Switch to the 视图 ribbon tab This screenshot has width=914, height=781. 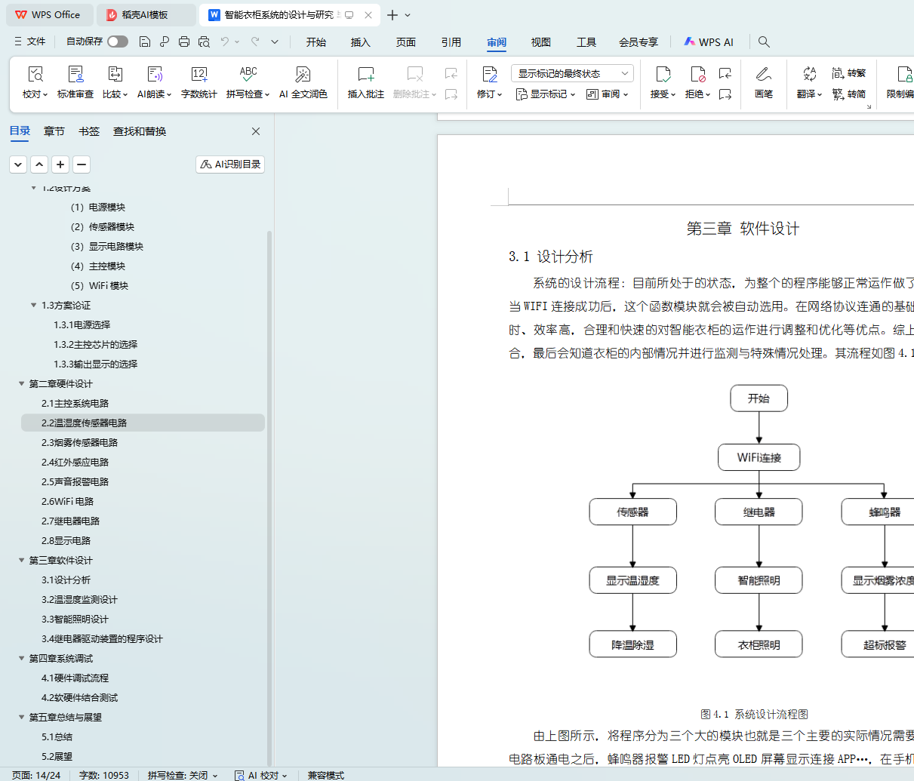pos(540,42)
